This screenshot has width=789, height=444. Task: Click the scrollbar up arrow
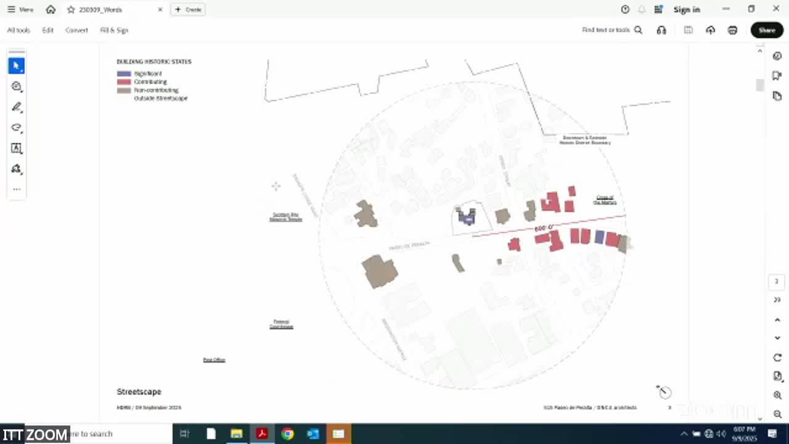(x=759, y=51)
